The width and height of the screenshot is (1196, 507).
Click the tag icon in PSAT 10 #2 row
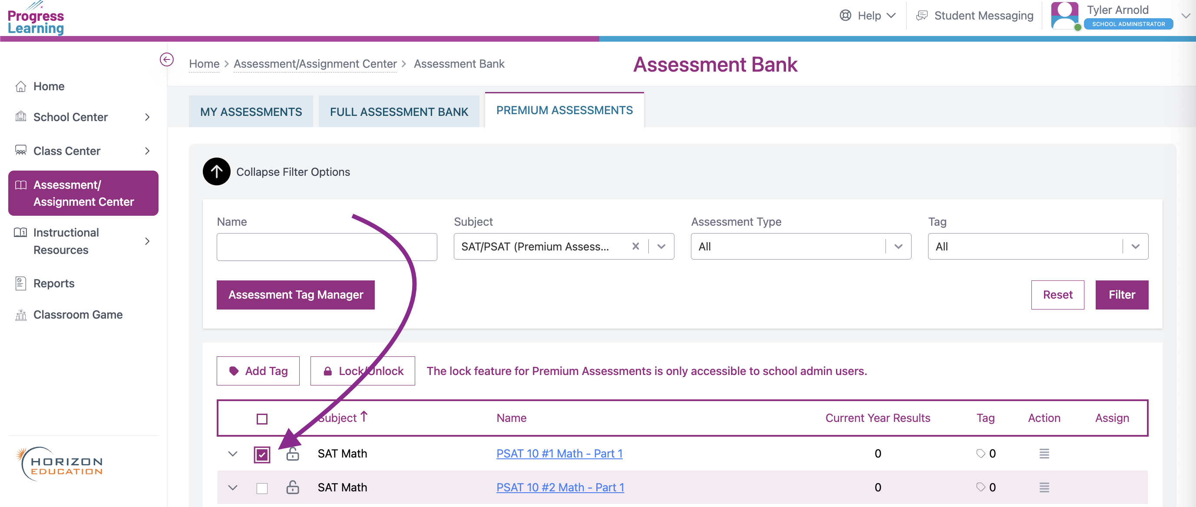pyautogui.click(x=981, y=487)
